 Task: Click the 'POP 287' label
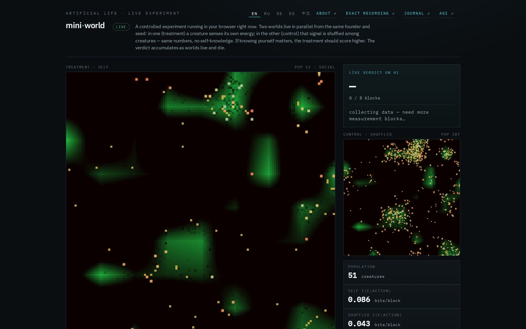[x=450, y=135]
